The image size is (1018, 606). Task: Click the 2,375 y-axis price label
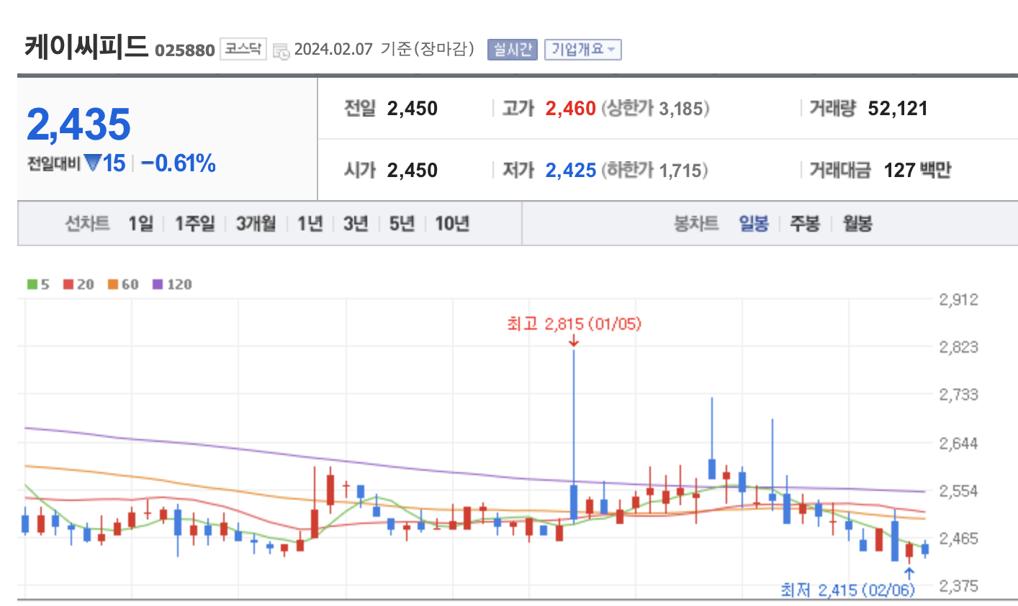click(959, 586)
